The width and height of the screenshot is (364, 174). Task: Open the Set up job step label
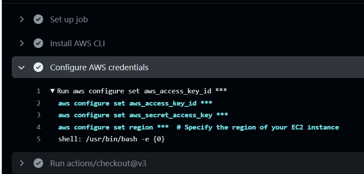click(69, 20)
